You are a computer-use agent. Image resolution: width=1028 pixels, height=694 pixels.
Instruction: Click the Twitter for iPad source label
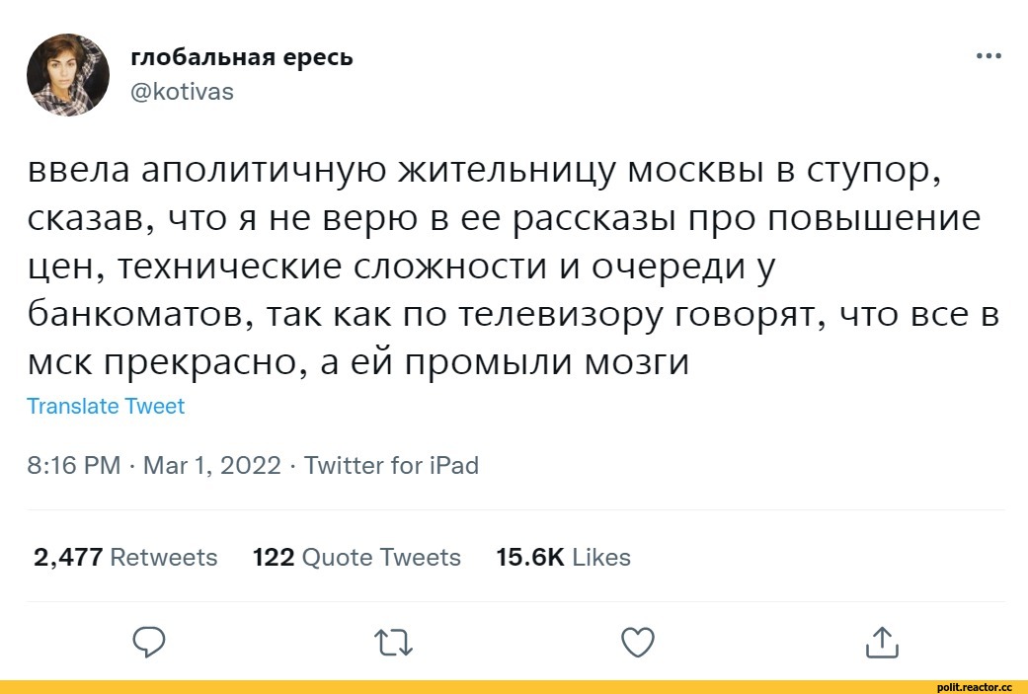[x=391, y=465]
